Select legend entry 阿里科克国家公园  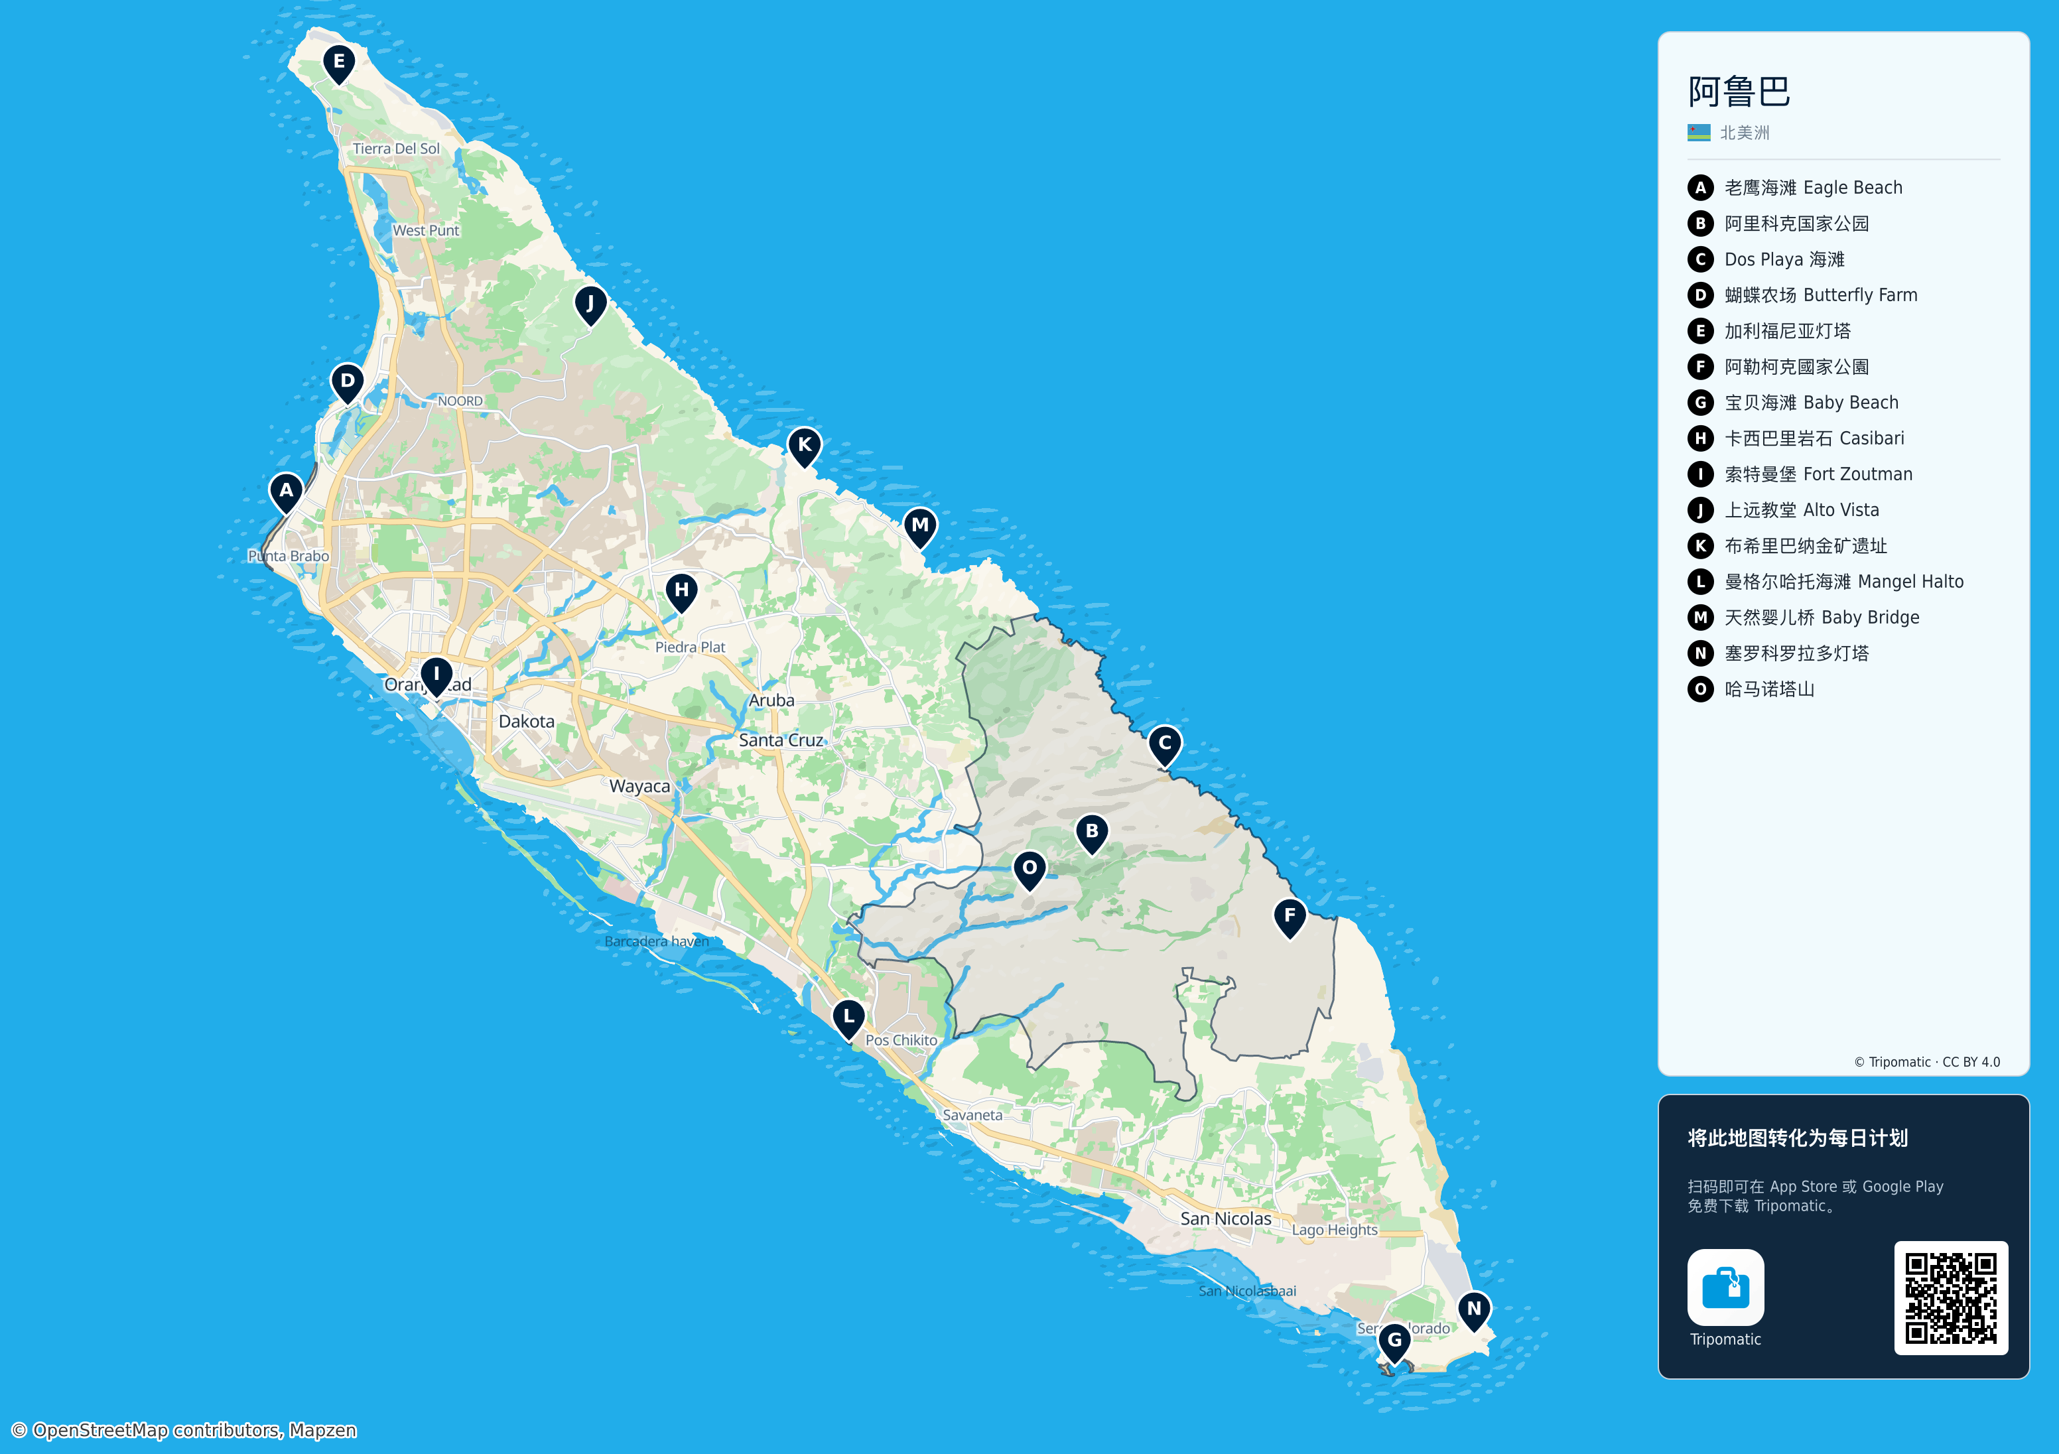(1778, 224)
